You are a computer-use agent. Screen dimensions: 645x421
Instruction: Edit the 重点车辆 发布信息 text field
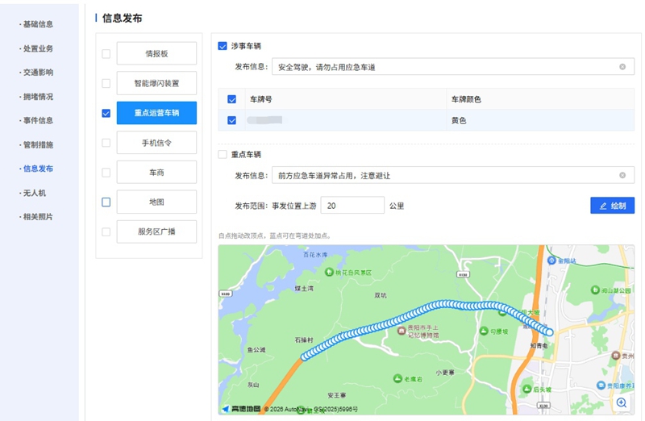click(453, 175)
